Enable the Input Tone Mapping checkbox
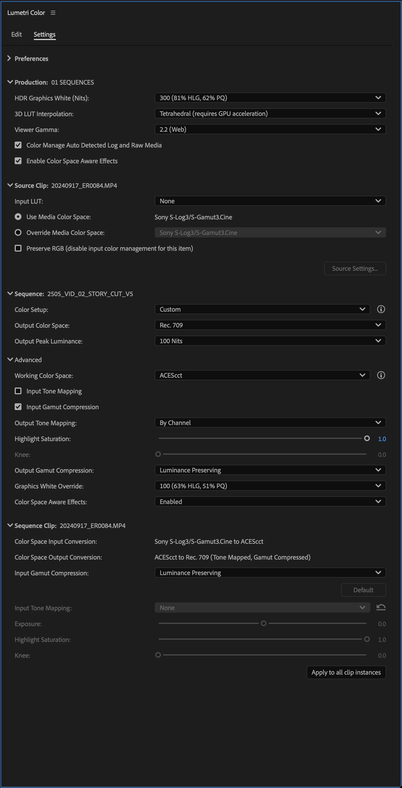The height and width of the screenshot is (788, 402). pos(18,391)
